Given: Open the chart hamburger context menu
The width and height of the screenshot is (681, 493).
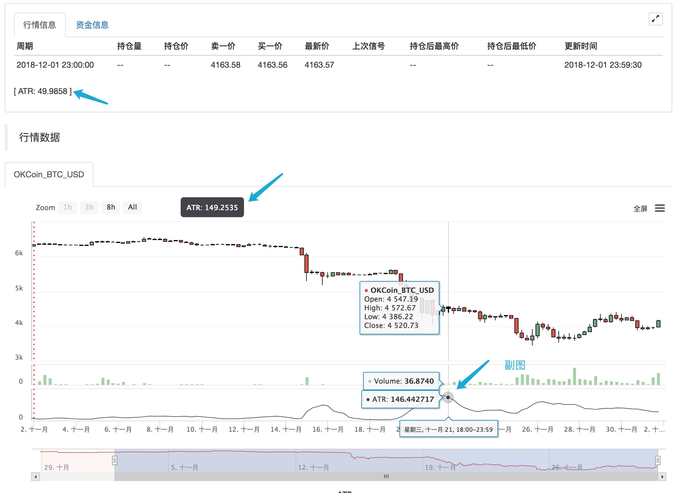Looking at the screenshot, I should click(659, 208).
